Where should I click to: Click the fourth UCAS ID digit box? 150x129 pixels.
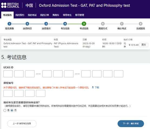[47, 74]
